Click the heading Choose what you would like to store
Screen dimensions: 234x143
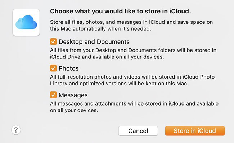pyautogui.click(x=121, y=11)
